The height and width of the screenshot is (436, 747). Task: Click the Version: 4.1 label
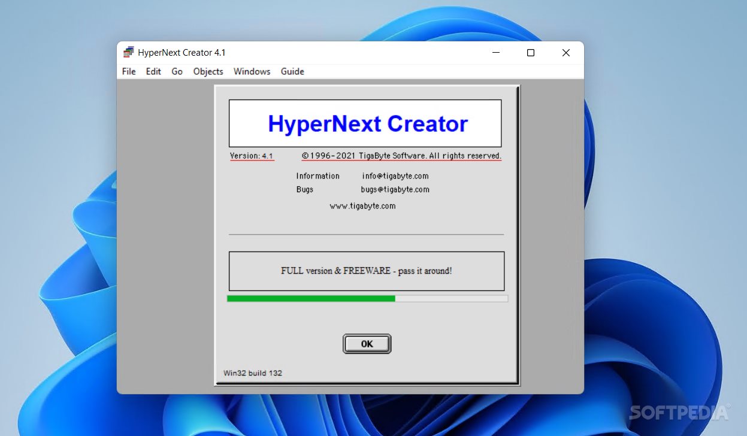pyautogui.click(x=252, y=156)
